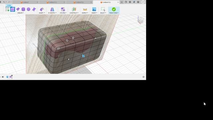Viewport: 213px width, 120px height.
Task: Open the notifications icon
Action: [x=134, y=2]
